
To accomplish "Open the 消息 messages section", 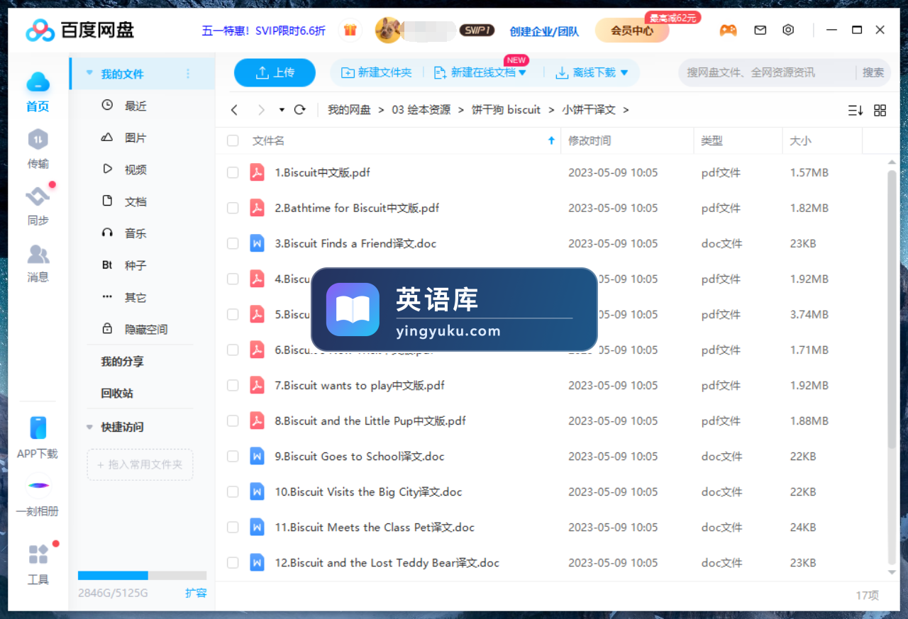I will pos(38,263).
